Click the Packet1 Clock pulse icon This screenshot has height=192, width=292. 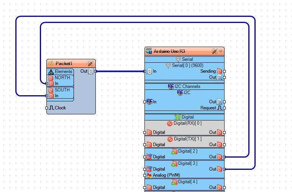pos(51,108)
